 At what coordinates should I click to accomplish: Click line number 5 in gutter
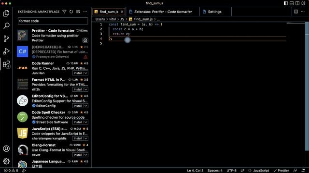101,43
